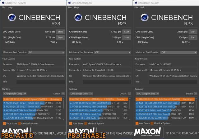Open the Help menu in the right window
The width and height of the screenshot is (199, 139).
[143, 7]
